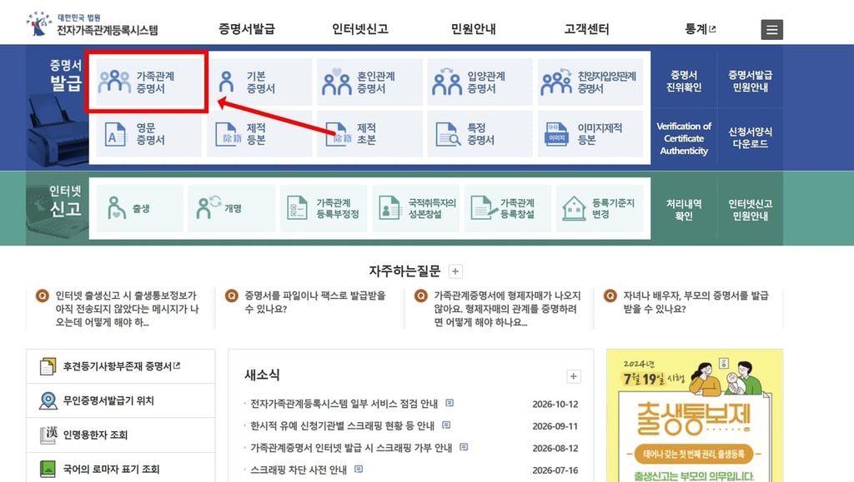Open 가족관계 등록부정정 icon

297,208
